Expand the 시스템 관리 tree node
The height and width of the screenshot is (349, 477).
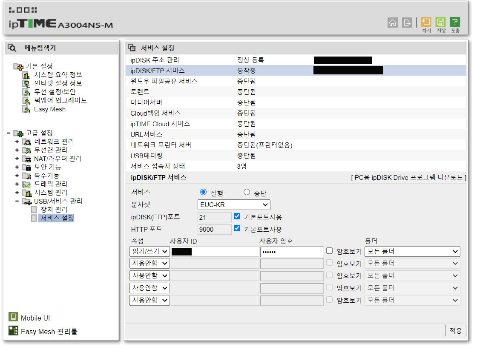click(x=17, y=193)
